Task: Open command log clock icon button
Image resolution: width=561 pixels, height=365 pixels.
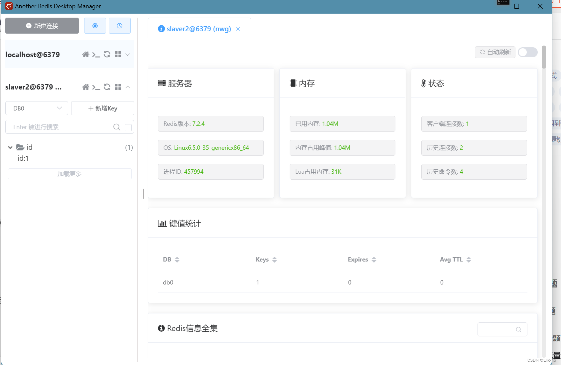Action: point(120,26)
